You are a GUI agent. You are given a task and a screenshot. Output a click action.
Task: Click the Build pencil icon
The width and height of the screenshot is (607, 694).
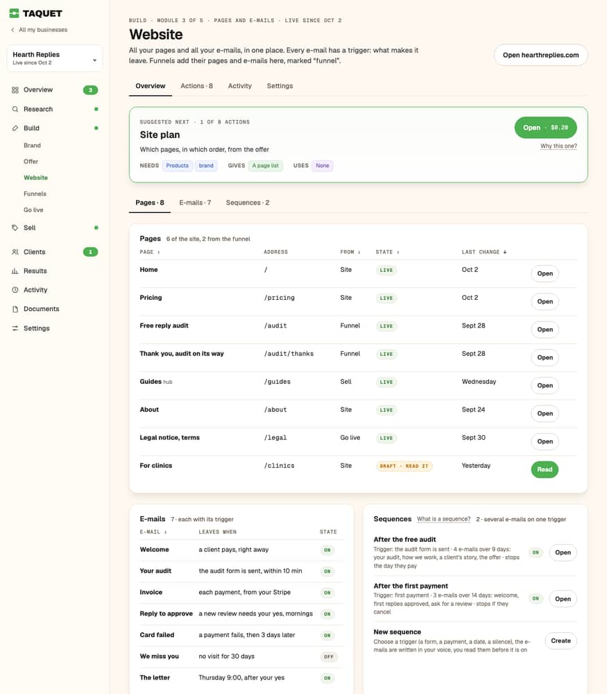(15, 128)
